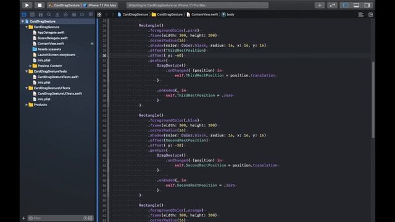Image resolution: width=395 pixels, height=222 pixels.
Task: Go back in editor history
Action: click(107, 15)
